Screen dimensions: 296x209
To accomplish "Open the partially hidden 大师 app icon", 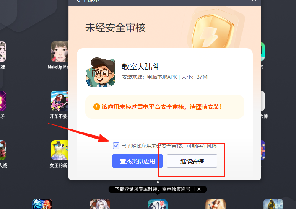I will (x=263, y=101).
